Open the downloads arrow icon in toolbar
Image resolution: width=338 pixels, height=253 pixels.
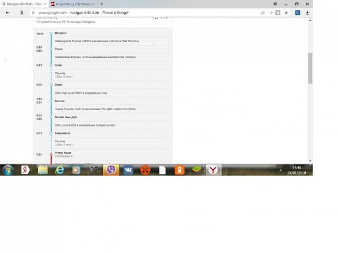tap(307, 12)
